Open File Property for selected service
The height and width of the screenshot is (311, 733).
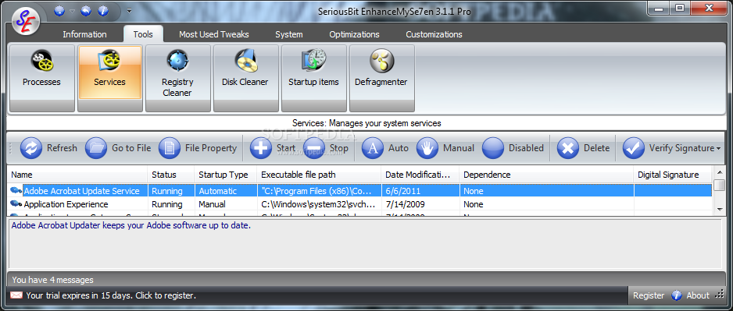click(198, 148)
